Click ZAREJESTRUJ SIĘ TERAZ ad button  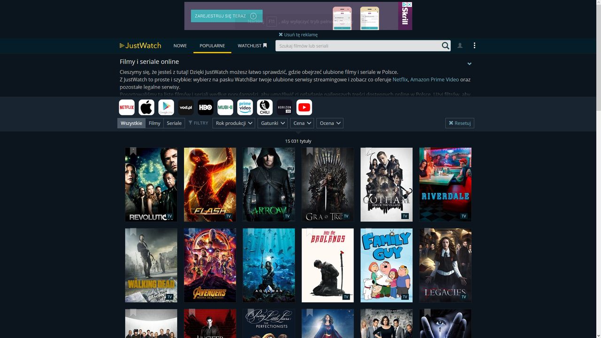click(227, 16)
